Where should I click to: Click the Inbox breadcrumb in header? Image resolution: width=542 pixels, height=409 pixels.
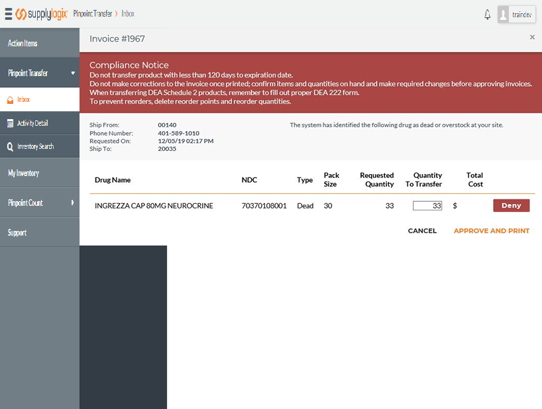point(128,14)
